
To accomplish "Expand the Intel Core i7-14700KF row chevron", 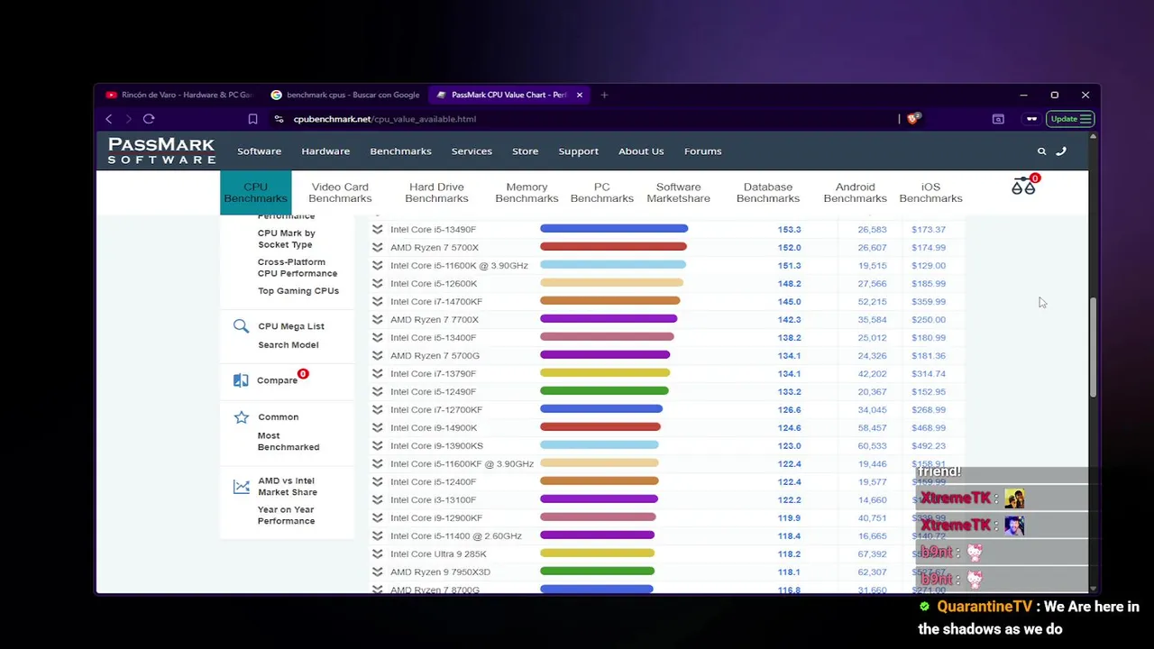I will click(x=378, y=302).
